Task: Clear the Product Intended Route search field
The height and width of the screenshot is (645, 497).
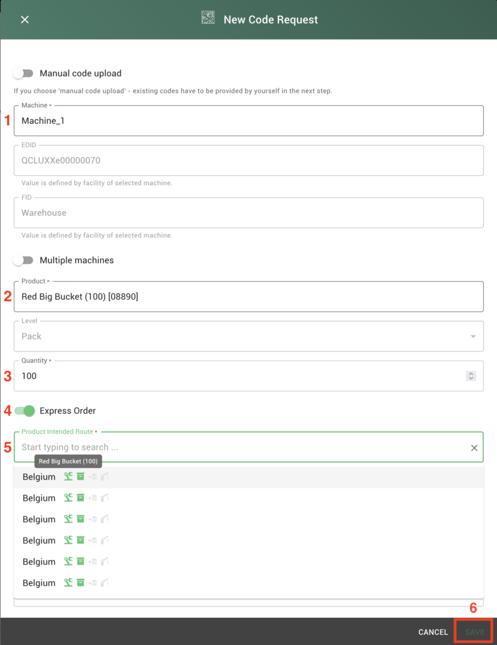Action: tap(474, 448)
